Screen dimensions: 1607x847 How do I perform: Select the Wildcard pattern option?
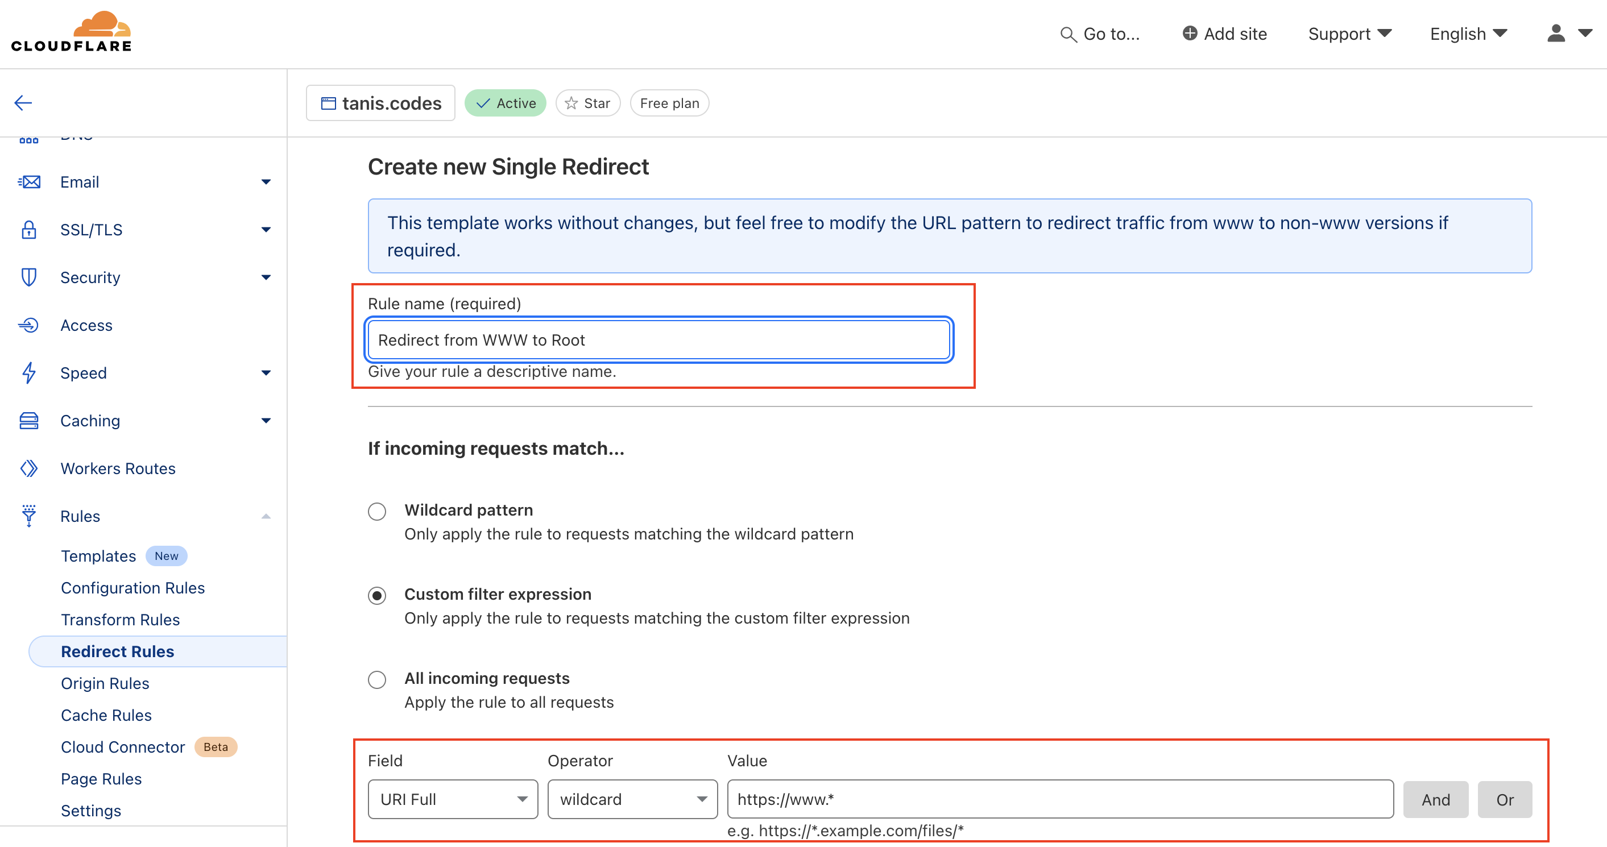pos(377,511)
